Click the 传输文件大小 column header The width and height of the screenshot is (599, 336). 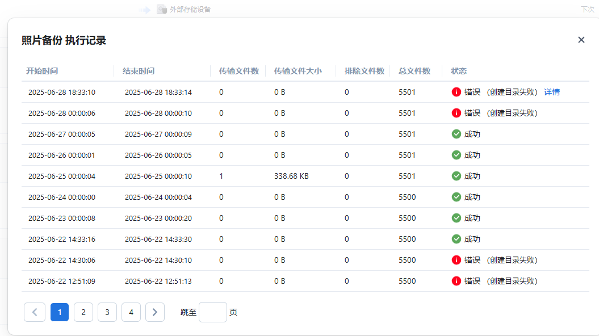[298, 71]
